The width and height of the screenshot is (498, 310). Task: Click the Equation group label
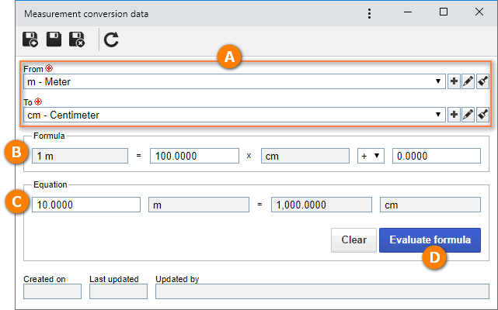[50, 184]
